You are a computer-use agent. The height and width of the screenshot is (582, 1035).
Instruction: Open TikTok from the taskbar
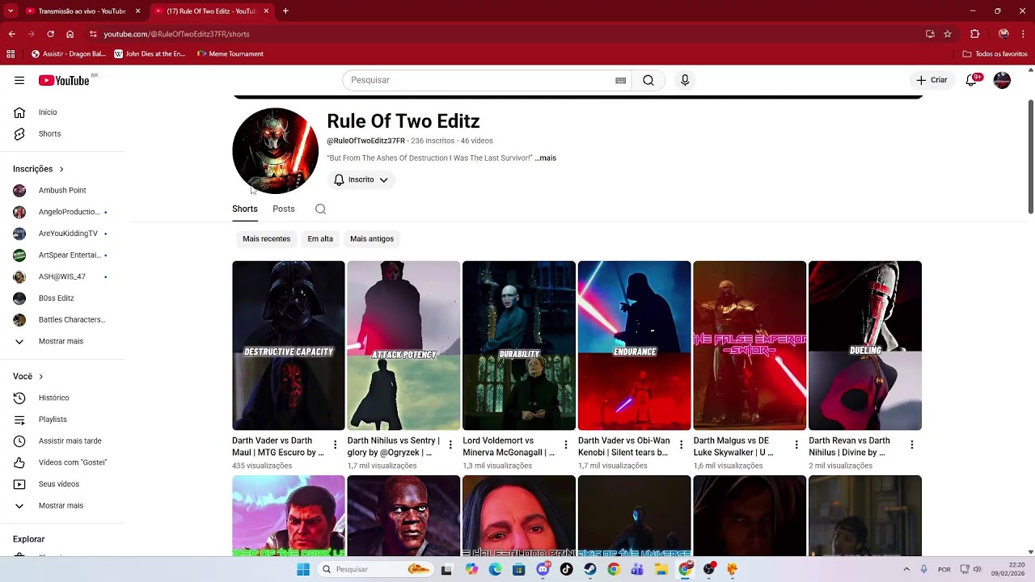(x=566, y=569)
